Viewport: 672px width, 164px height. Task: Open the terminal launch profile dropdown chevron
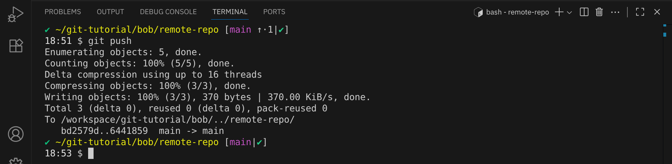[569, 12]
